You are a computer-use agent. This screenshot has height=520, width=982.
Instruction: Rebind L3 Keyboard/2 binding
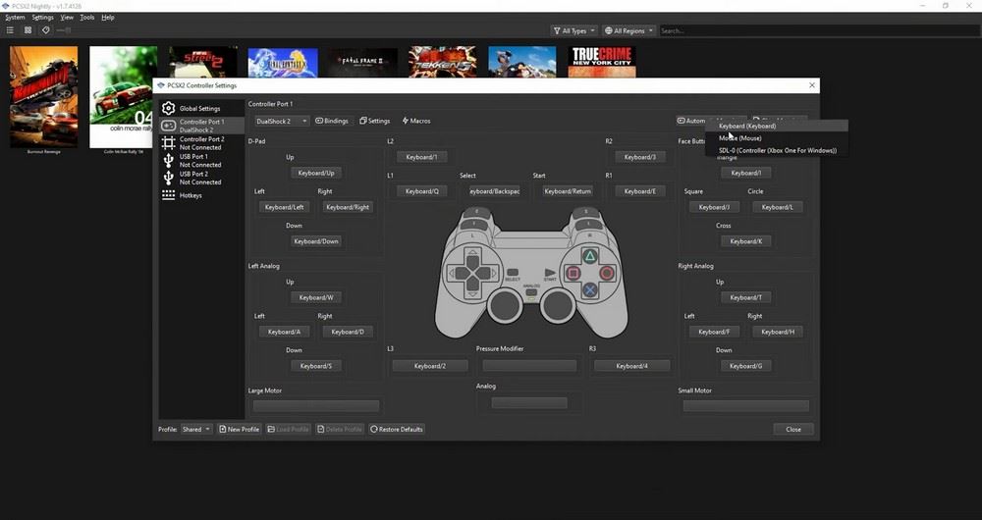click(x=430, y=366)
